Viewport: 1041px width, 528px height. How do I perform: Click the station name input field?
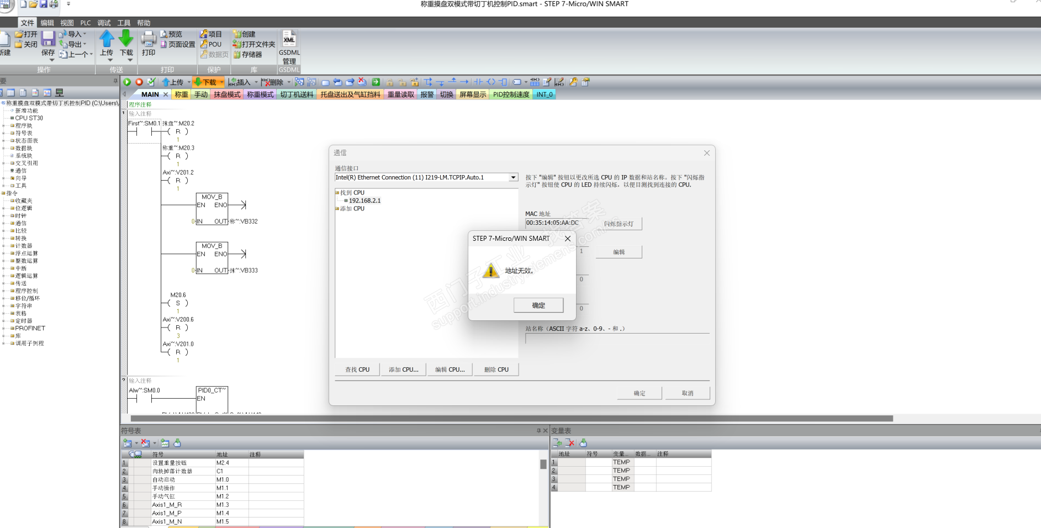click(x=617, y=339)
